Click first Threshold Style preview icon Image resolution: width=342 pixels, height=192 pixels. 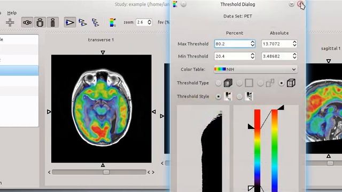tap(228, 96)
